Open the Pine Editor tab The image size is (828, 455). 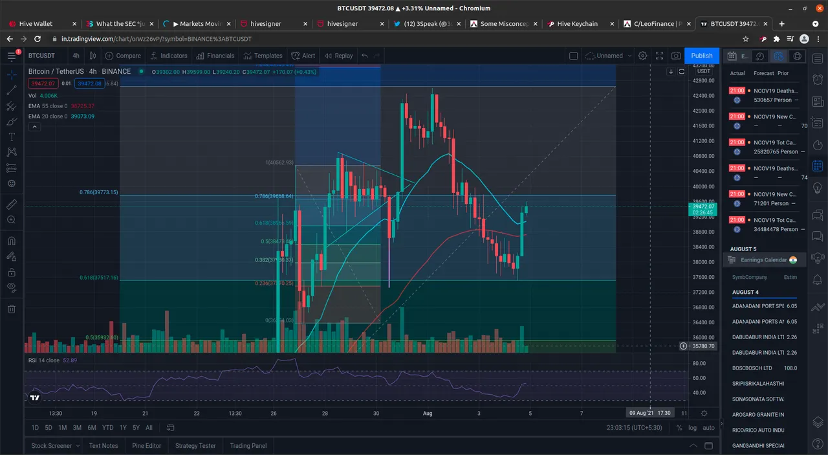(147, 445)
